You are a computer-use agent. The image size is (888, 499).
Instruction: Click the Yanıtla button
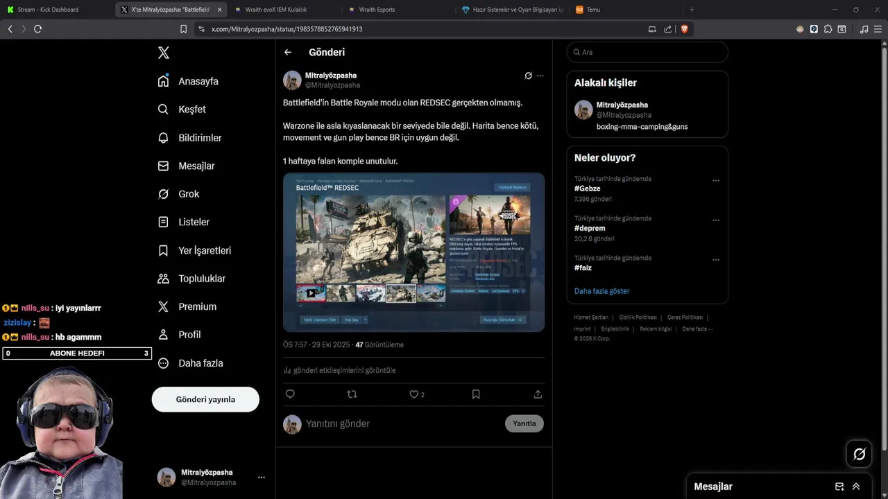tap(524, 423)
